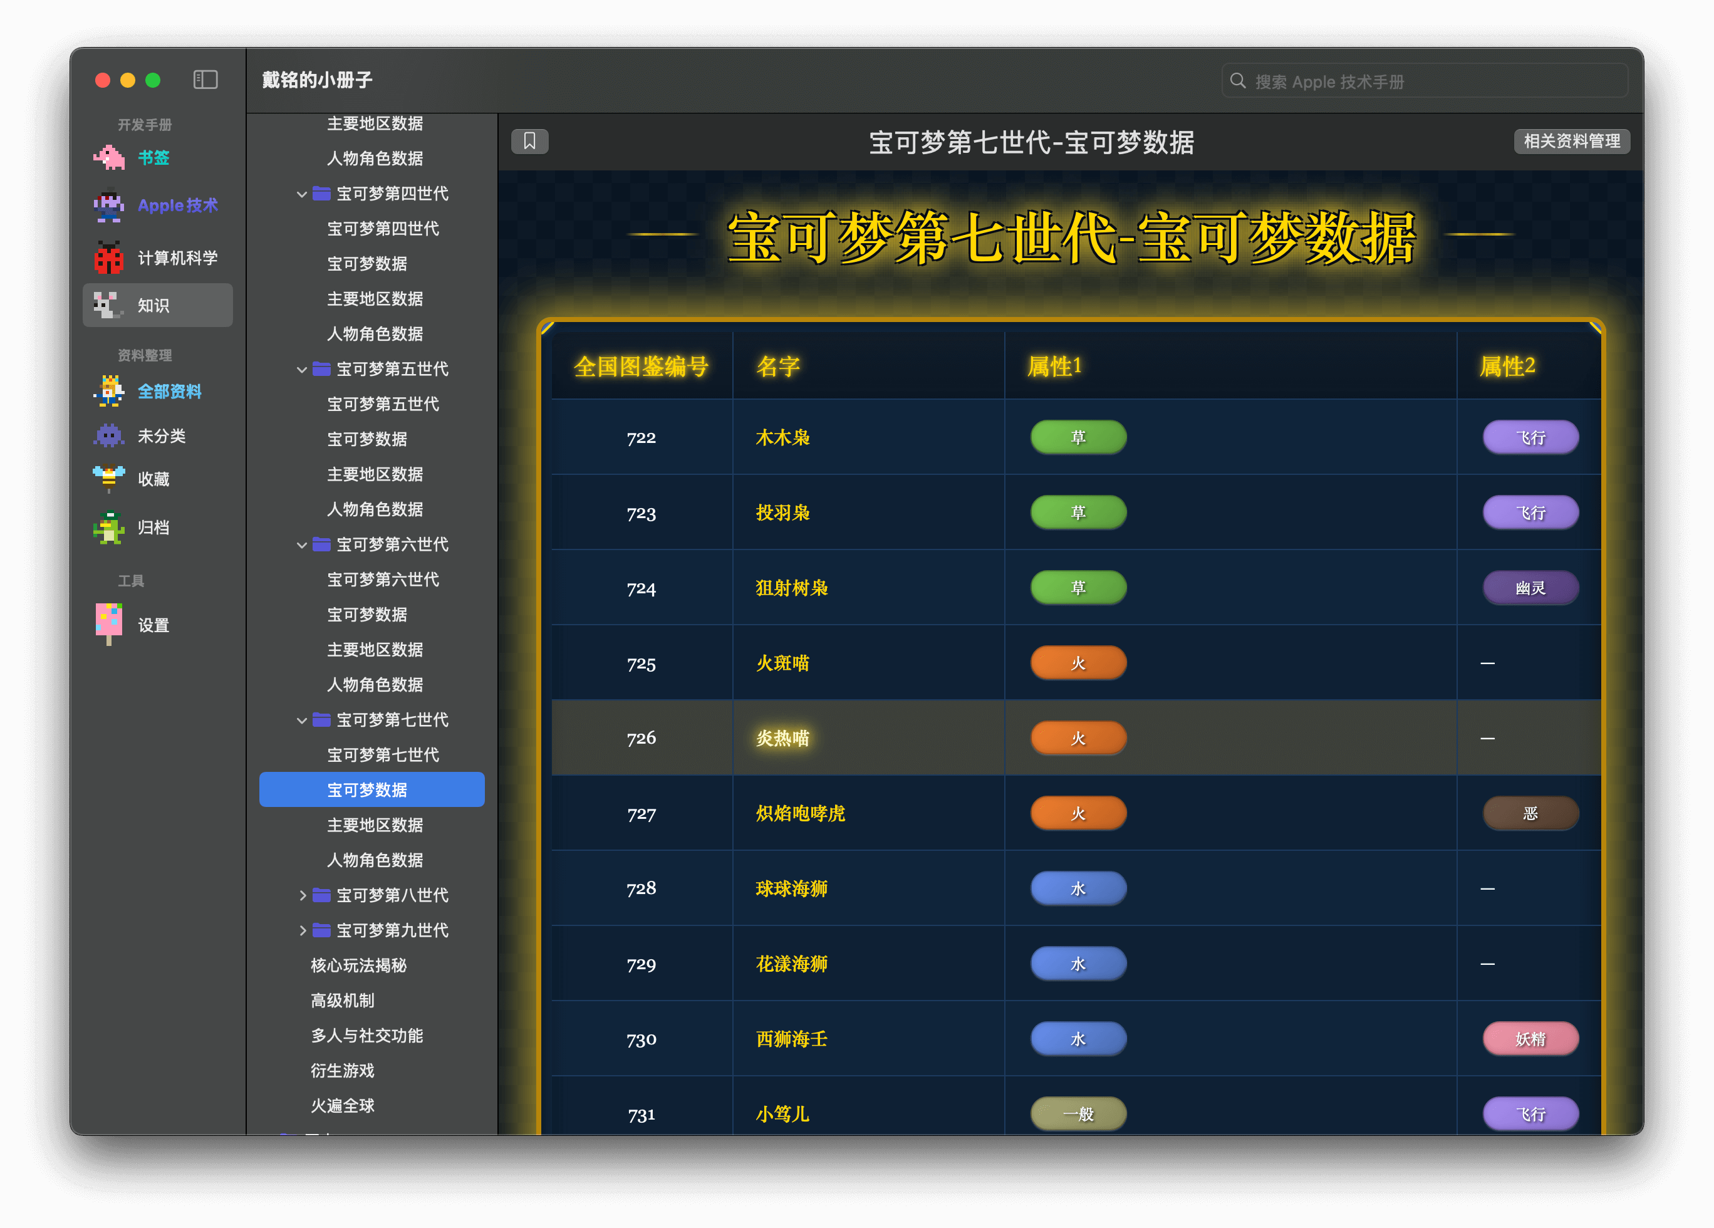Open the 收藏 bee icon
Viewport: 1714px width, 1228px height.
point(109,478)
